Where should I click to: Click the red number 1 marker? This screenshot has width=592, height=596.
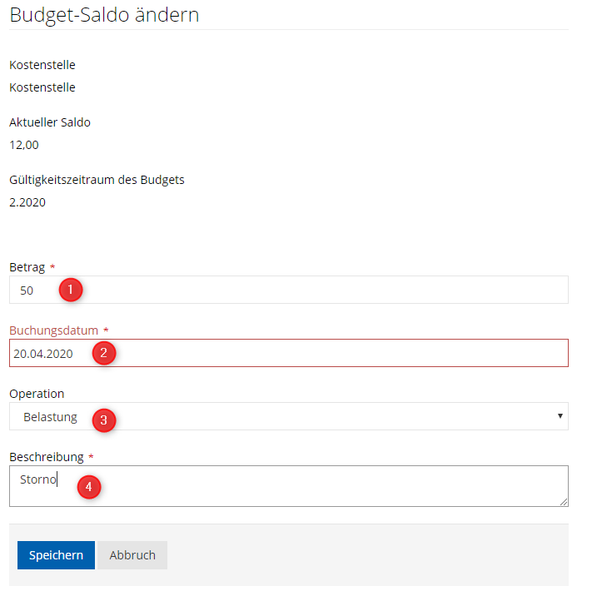tap(71, 291)
